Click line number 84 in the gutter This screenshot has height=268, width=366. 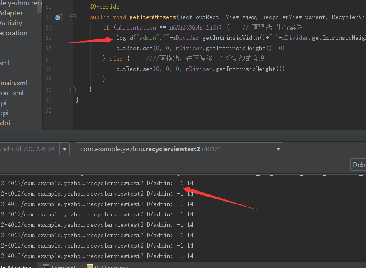click(49, 27)
